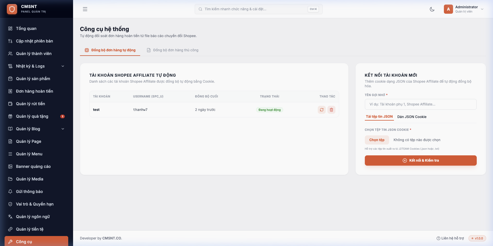Click the quick search input field
Screen dimensions: 493x246
point(259,9)
